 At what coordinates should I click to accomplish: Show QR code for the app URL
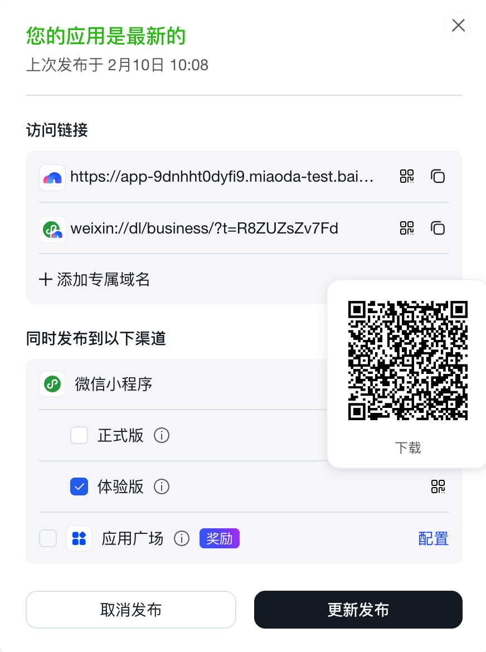tap(407, 176)
